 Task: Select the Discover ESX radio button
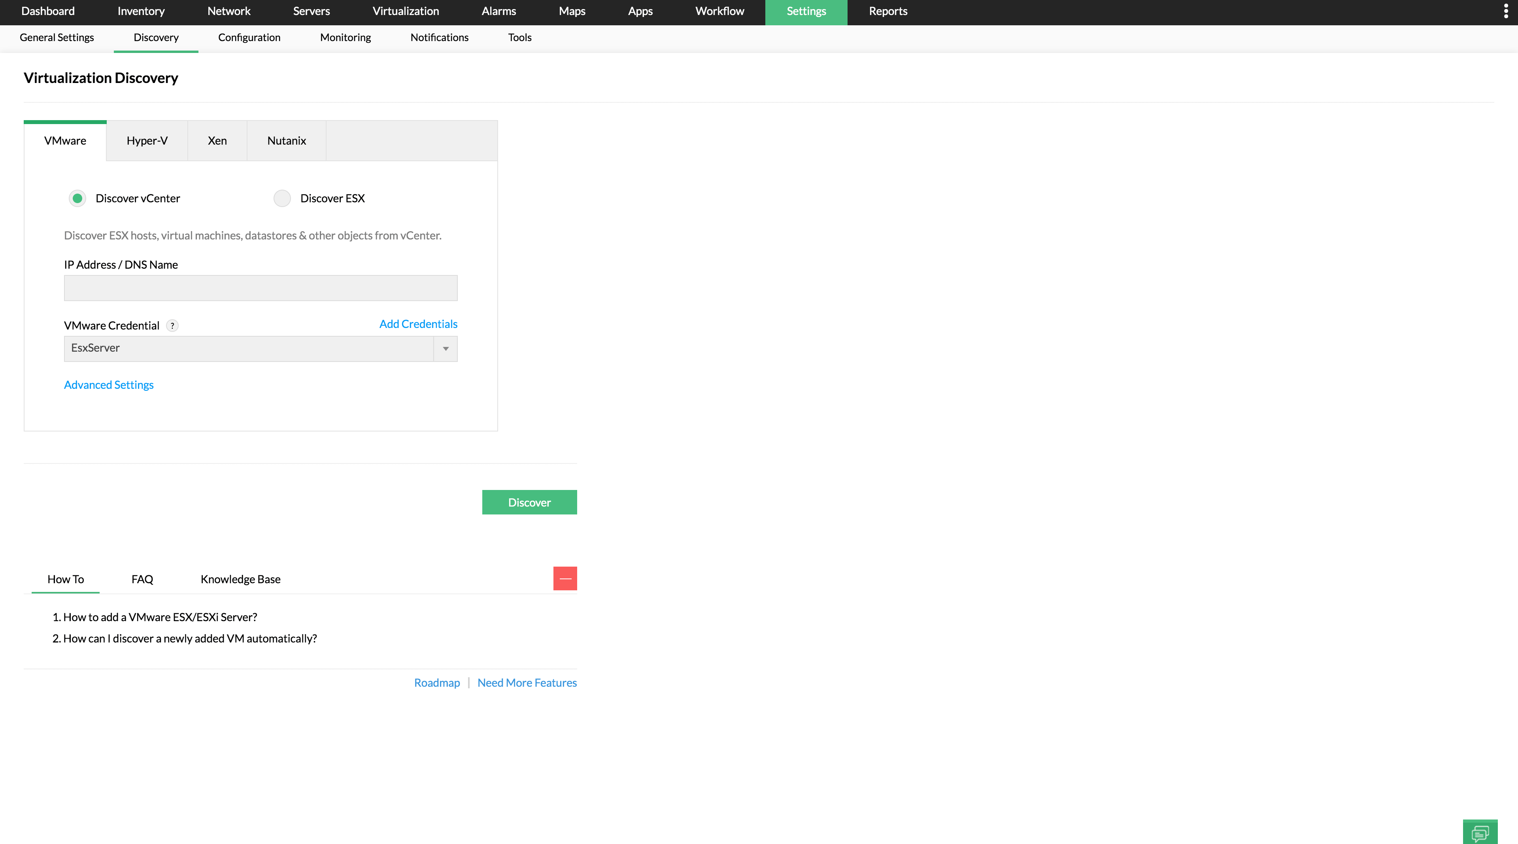tap(282, 198)
